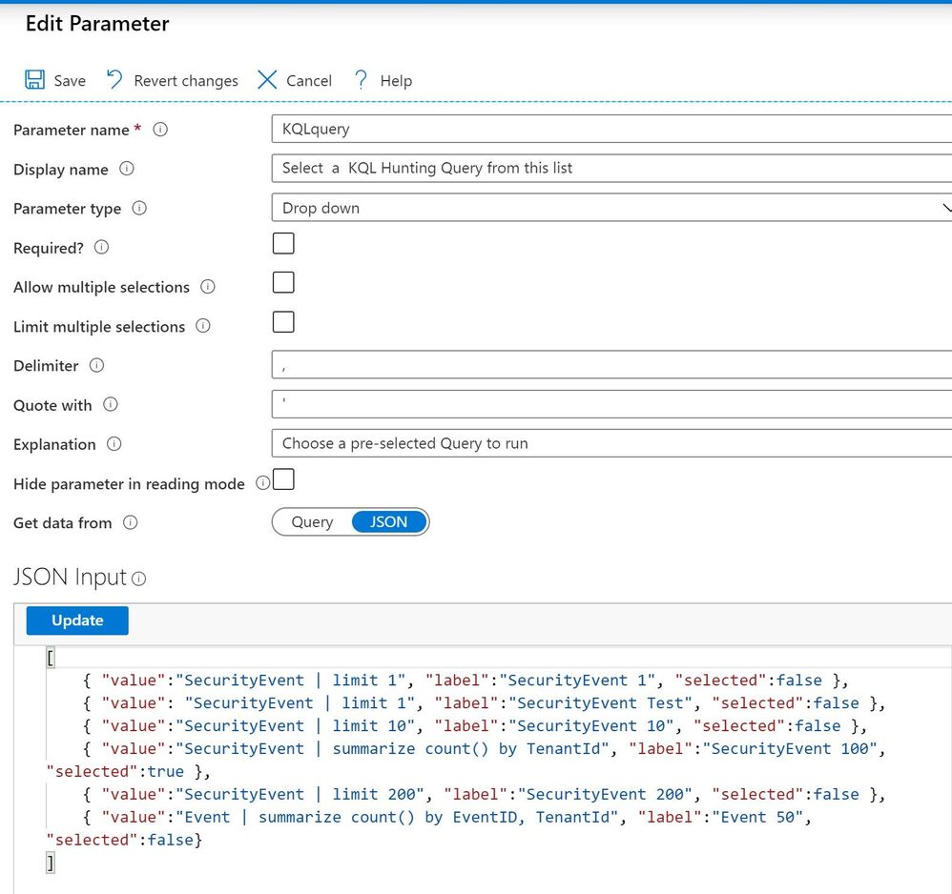The height and width of the screenshot is (894, 952).
Task: Click the Get data from info icon
Action: click(x=130, y=522)
